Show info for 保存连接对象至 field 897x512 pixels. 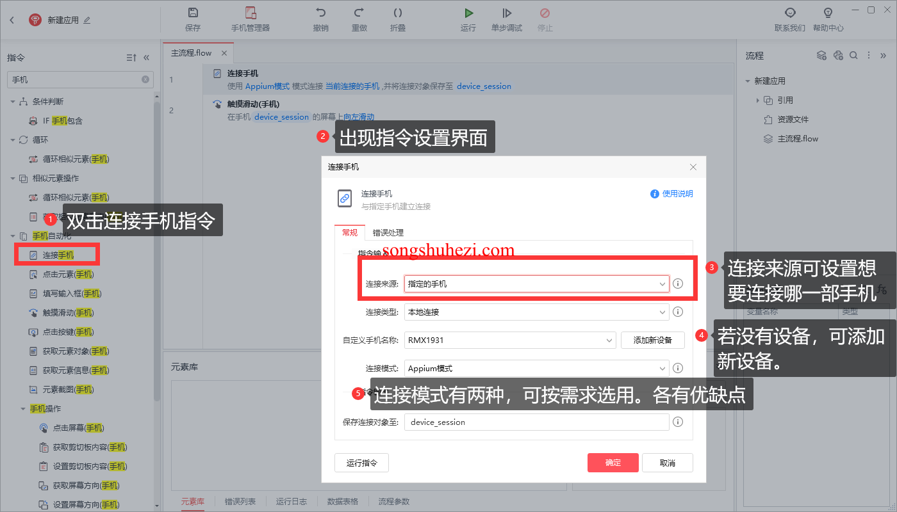coord(678,422)
